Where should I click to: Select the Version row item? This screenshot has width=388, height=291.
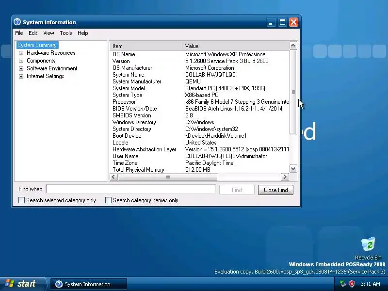point(121,61)
